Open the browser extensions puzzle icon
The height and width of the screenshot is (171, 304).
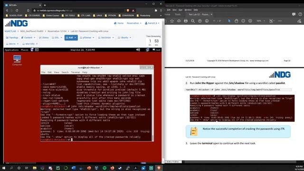coord(156,10)
